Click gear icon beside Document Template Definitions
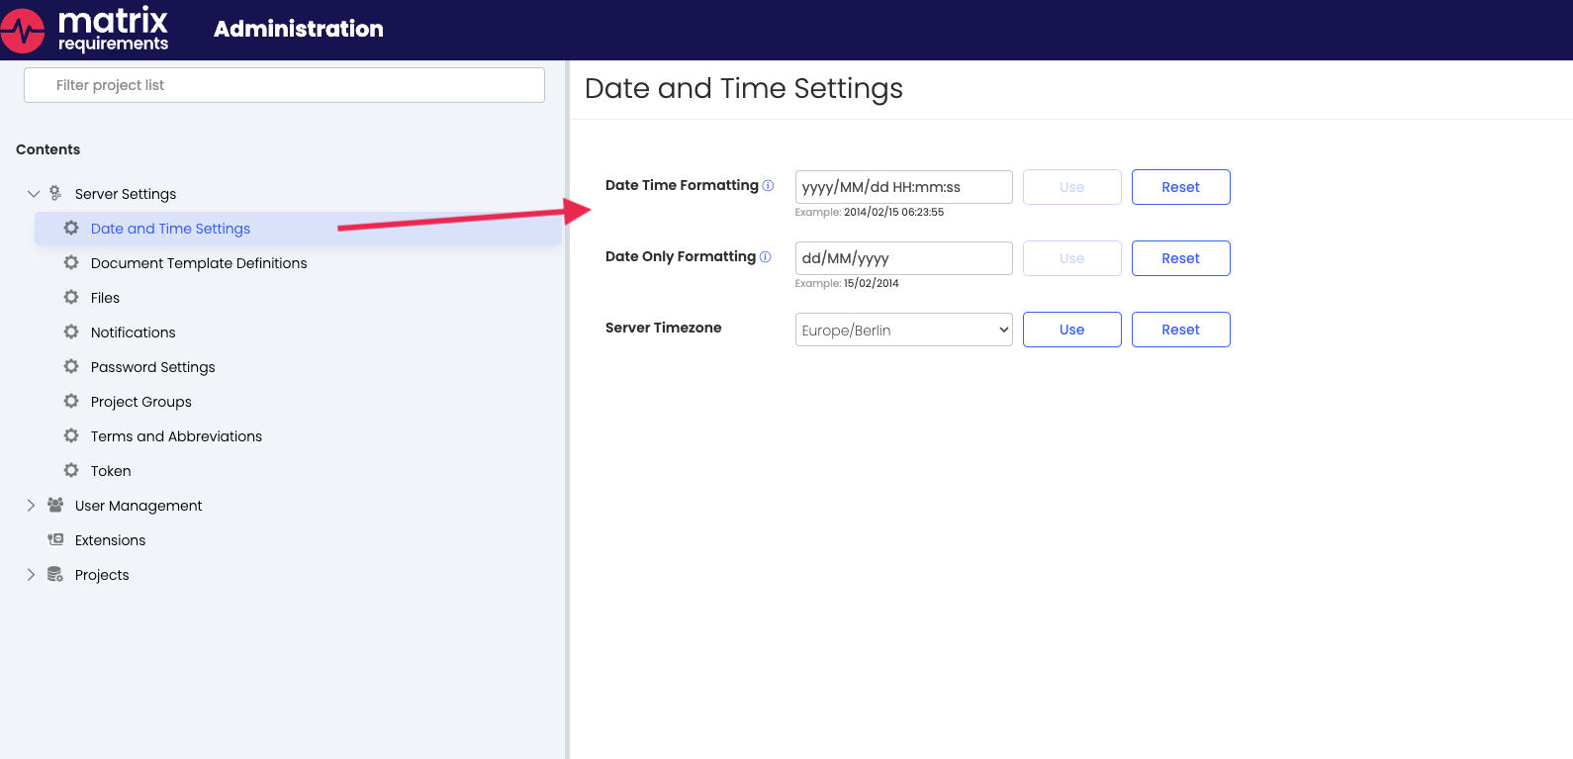This screenshot has width=1573, height=759. [71, 262]
